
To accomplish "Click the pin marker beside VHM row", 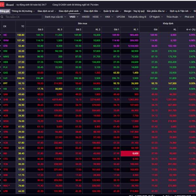I will (1, 40).
